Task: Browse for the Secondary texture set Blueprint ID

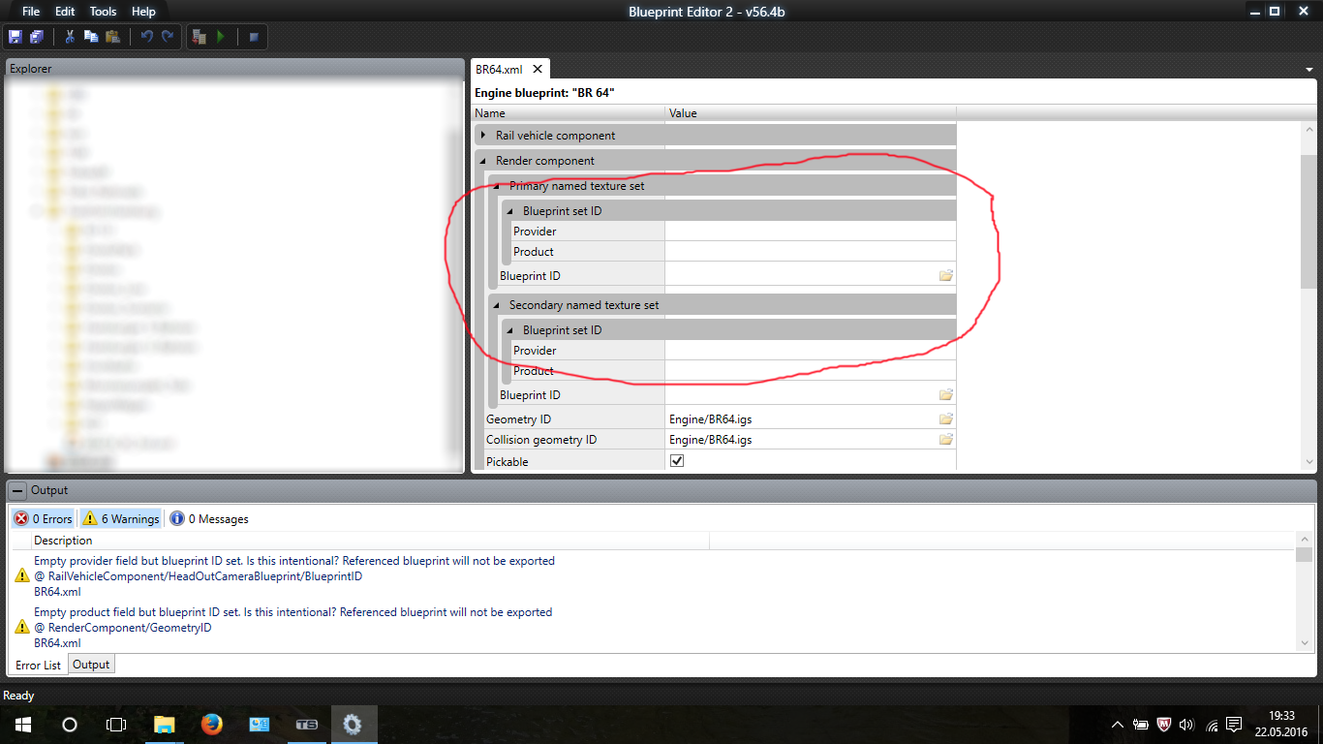Action: point(946,395)
